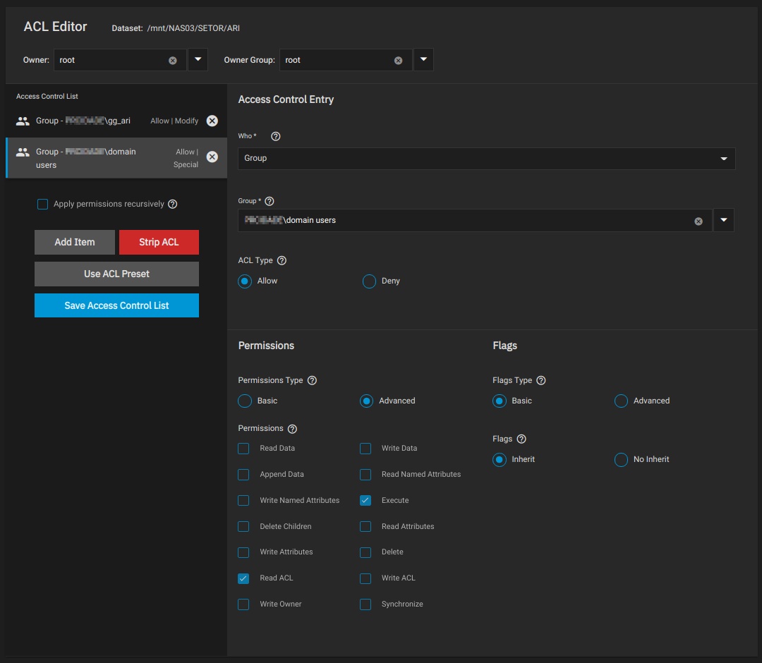
Task: Show help for the Permissions checkbox list
Action: pos(292,429)
